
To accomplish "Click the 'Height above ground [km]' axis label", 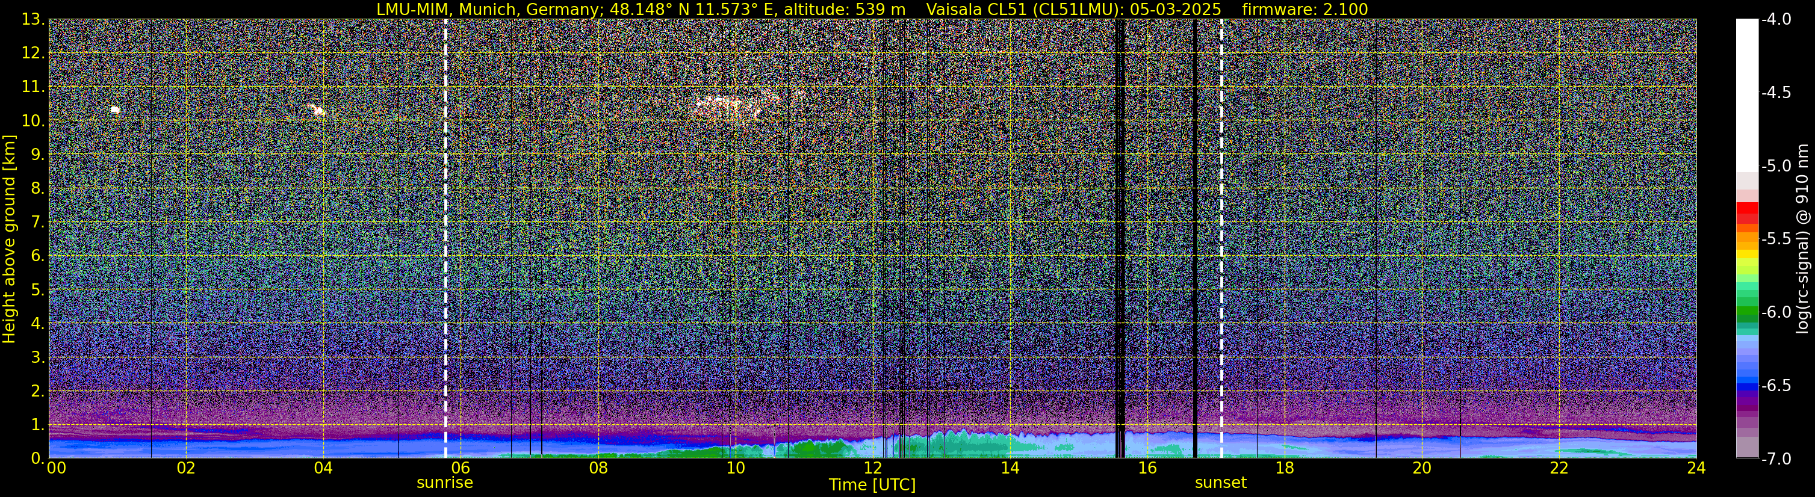I will [x=9, y=239].
